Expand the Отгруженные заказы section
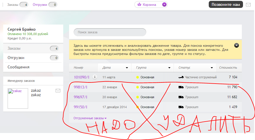255x140 pixels. coord(90,118)
